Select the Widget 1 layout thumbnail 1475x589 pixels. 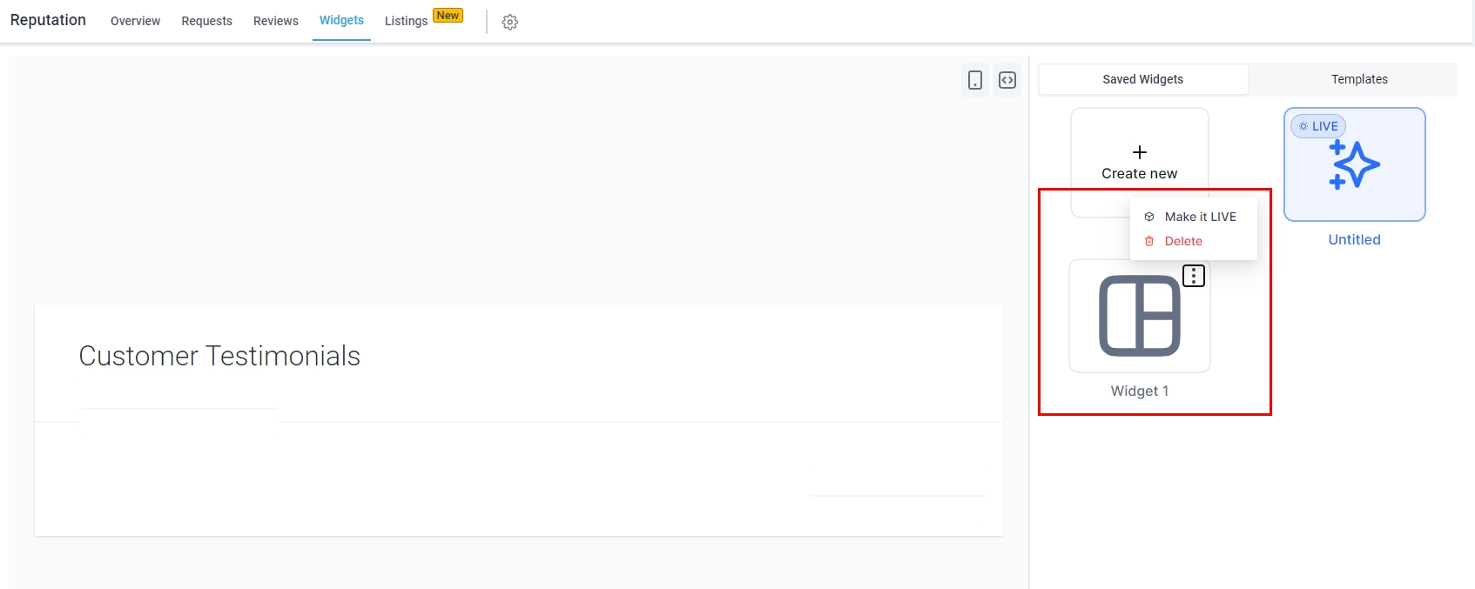(1139, 316)
